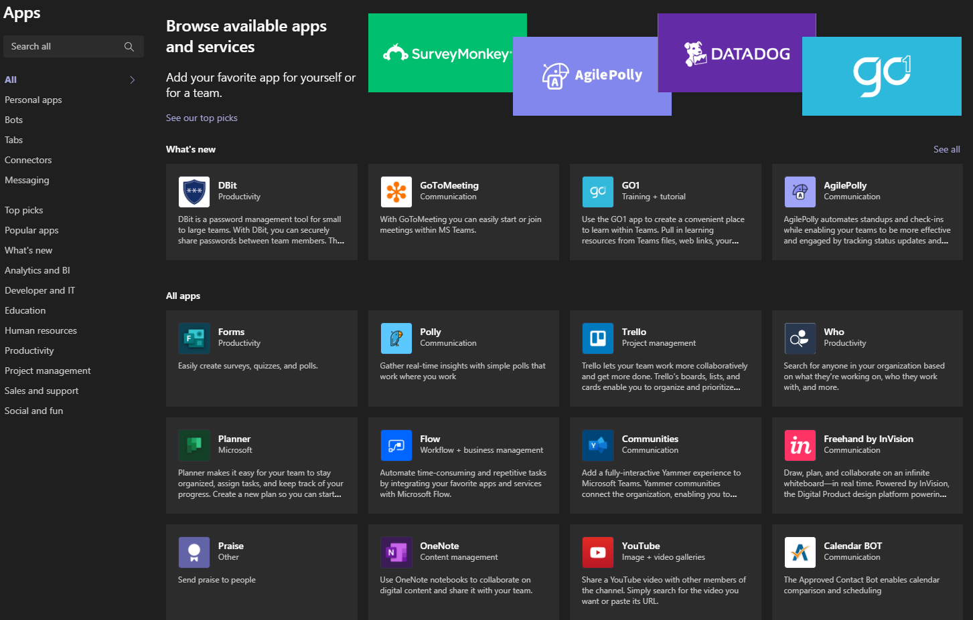Open the Flow card title
This screenshot has width=973, height=620.
[430, 439]
